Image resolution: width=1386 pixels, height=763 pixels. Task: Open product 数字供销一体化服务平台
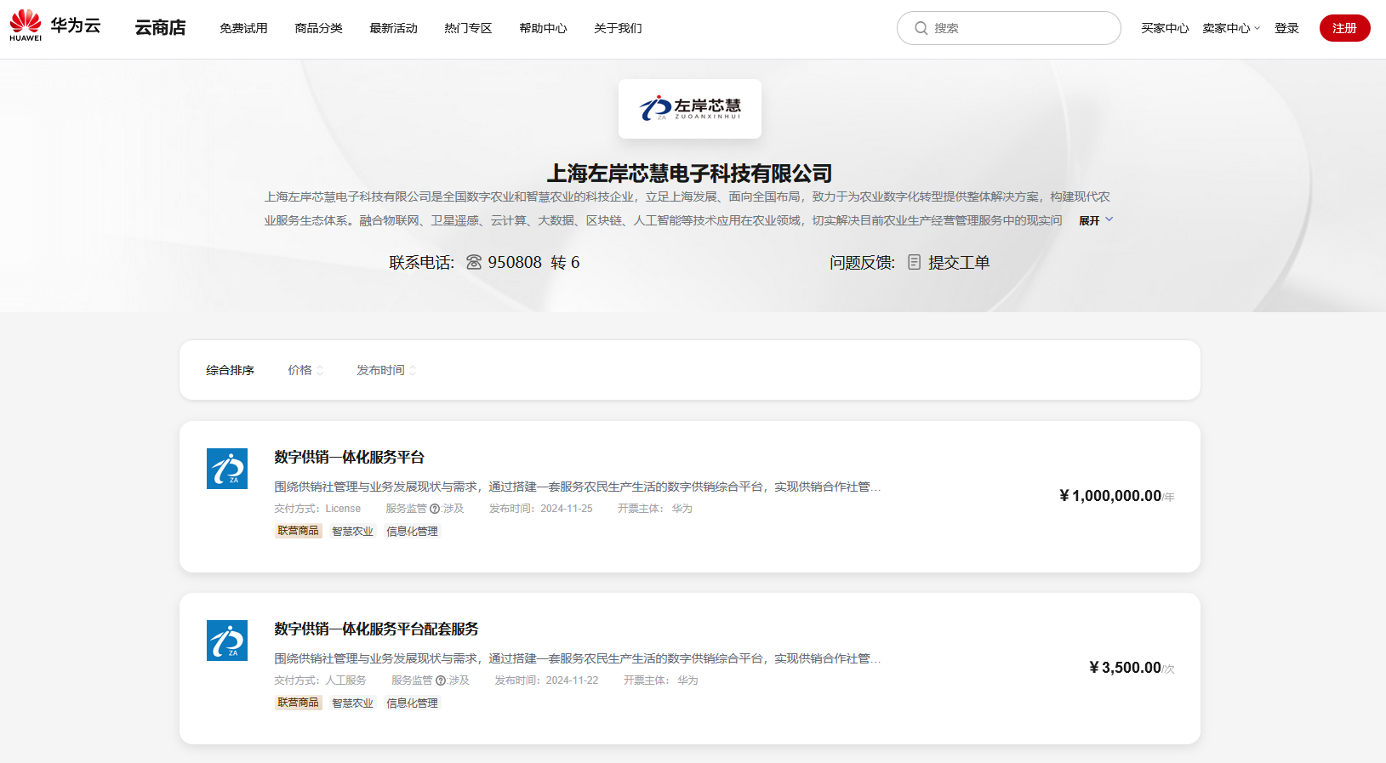[349, 457]
